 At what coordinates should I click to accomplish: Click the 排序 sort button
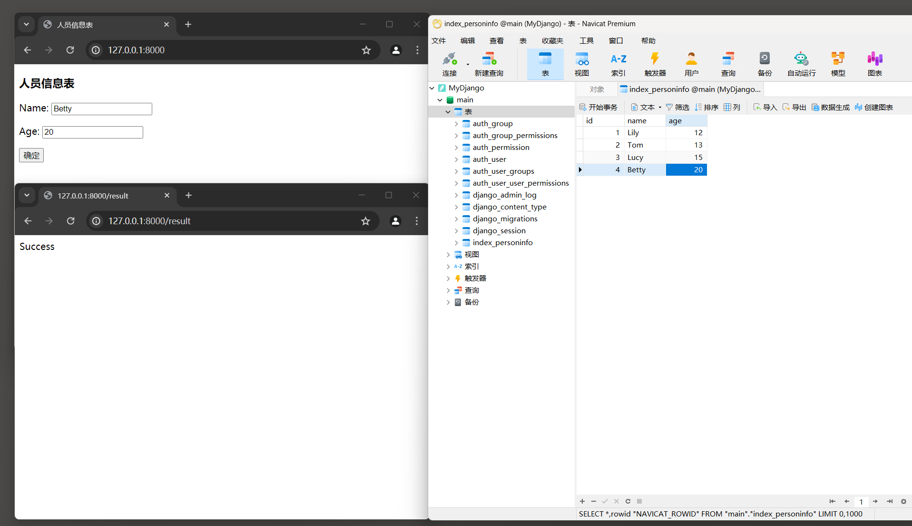tap(706, 108)
